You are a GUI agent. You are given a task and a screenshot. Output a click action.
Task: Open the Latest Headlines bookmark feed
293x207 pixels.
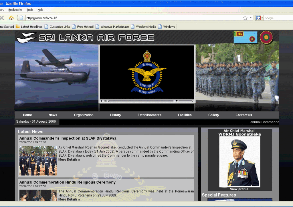29,27
